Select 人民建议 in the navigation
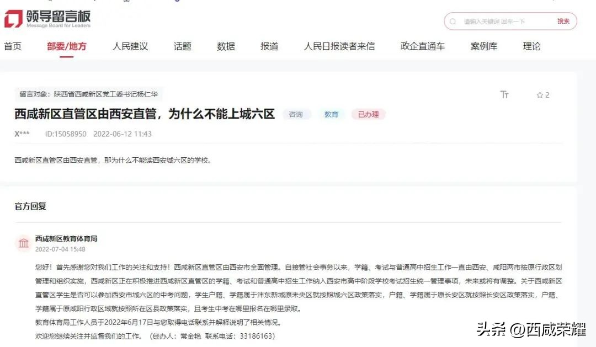This screenshot has width=596, height=347. [130, 46]
